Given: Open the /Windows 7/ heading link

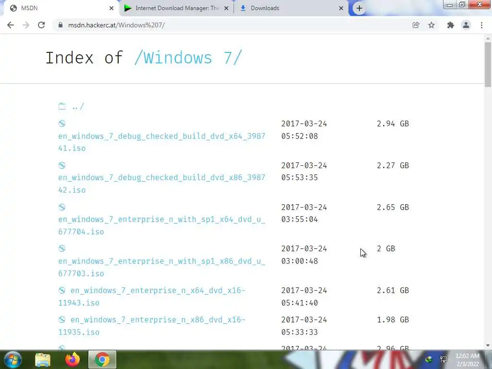Looking at the screenshot, I should pos(188,58).
